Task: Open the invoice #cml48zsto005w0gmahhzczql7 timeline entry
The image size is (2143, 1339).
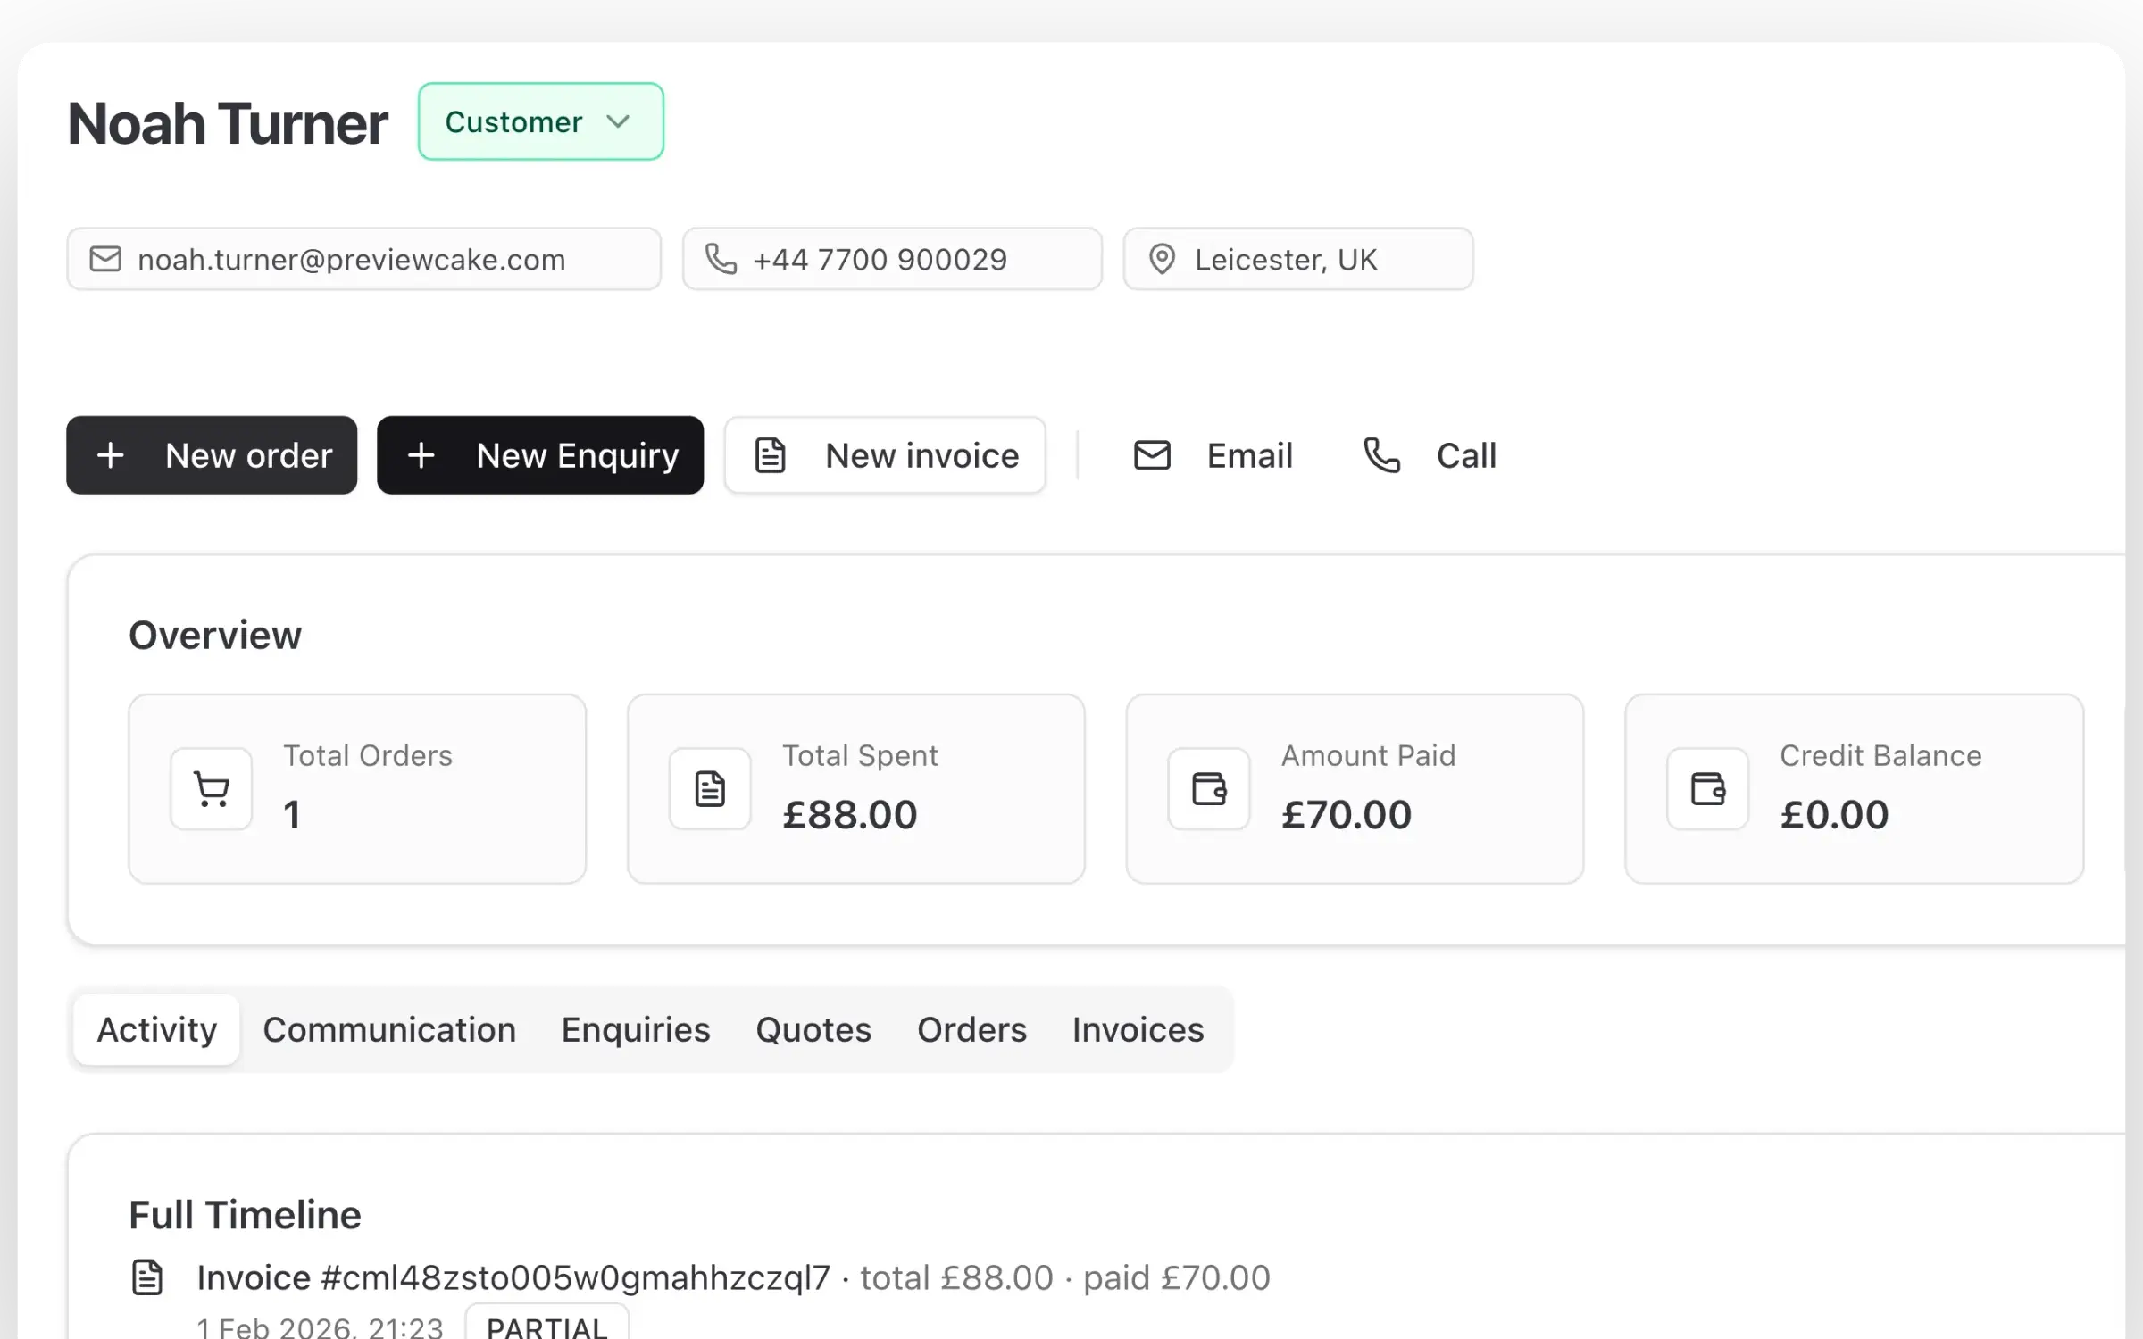Action: 513,1277
